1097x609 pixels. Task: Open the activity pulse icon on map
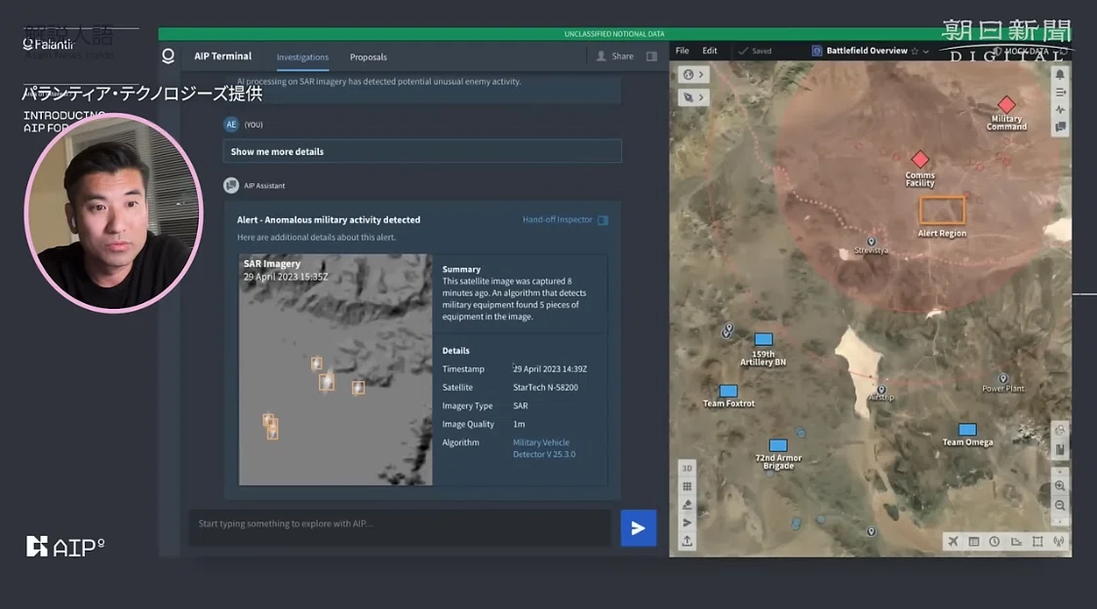point(1060,110)
